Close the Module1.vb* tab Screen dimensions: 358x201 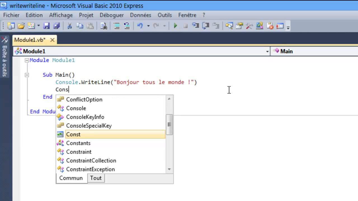[52, 40]
